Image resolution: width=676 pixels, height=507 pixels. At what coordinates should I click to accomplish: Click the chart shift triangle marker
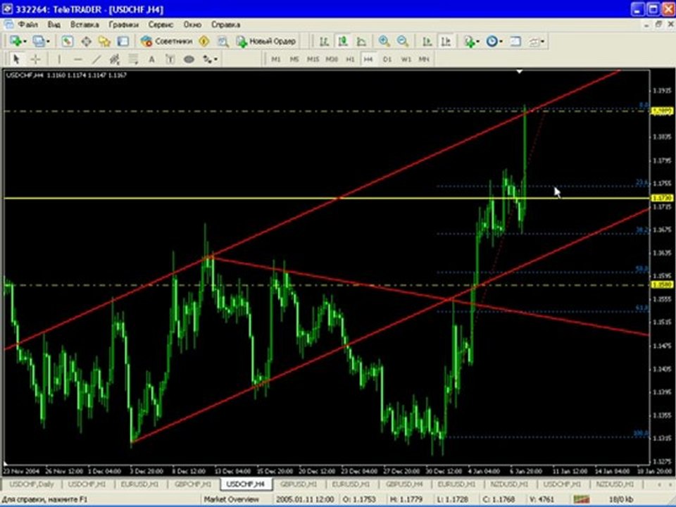(x=520, y=72)
